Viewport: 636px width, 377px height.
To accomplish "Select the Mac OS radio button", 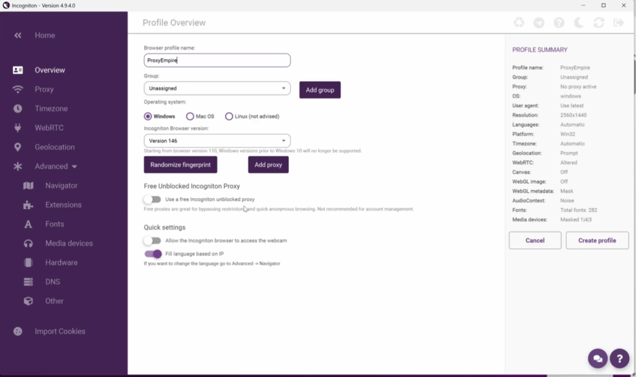I will [190, 116].
